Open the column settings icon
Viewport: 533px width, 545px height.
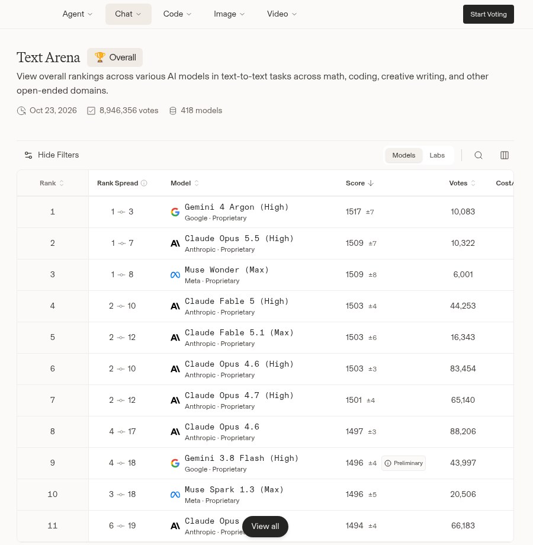505,155
